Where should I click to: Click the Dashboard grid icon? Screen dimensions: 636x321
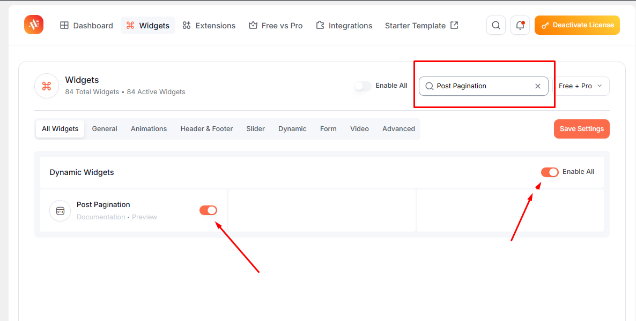[64, 26]
